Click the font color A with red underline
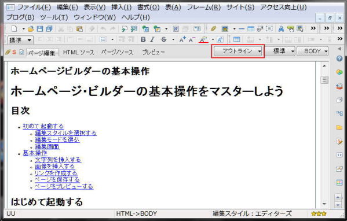Image resolution: width=347 pixels, height=221 pixels. 203,40
